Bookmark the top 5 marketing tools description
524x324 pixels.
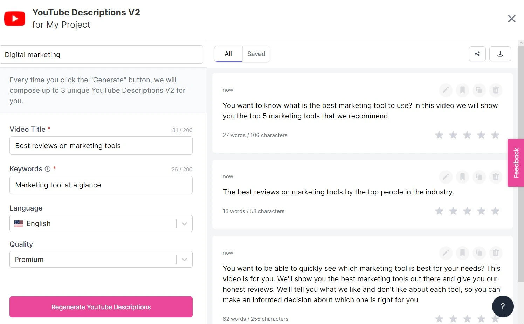[462, 90]
